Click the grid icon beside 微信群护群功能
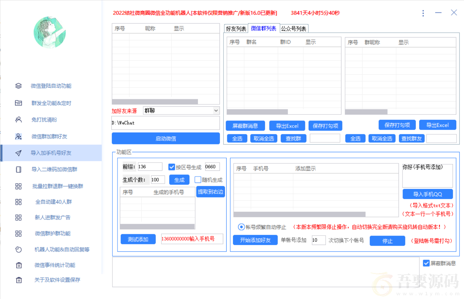The height and width of the screenshot is (299, 464). point(19,234)
